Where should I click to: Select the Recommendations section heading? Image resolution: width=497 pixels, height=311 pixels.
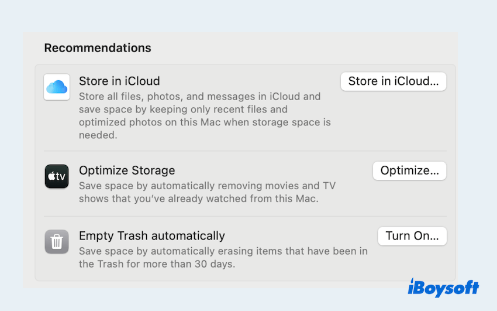coord(98,48)
